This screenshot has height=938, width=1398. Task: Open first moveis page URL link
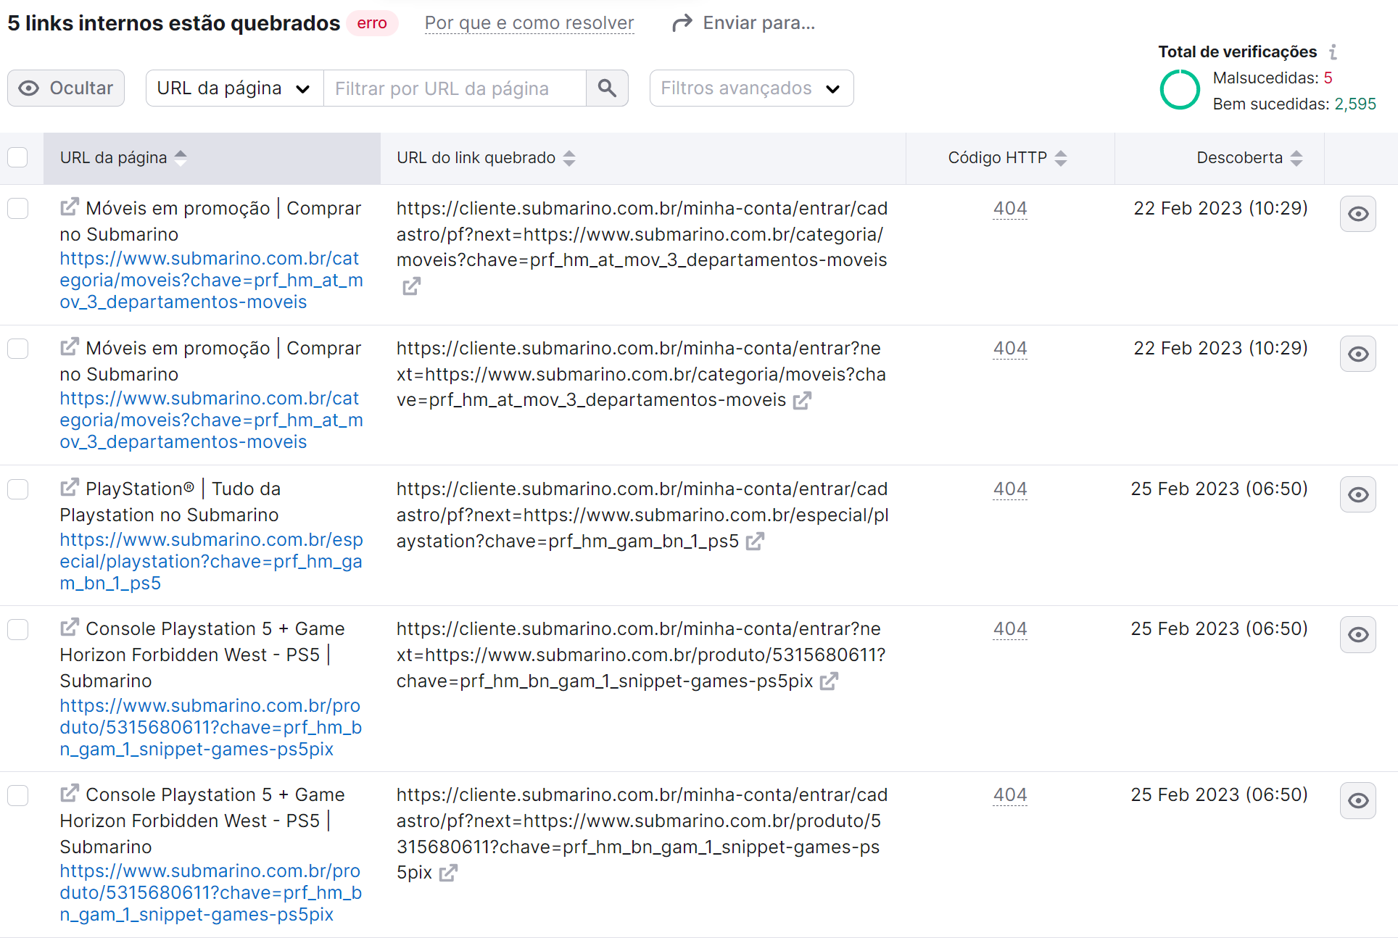click(x=211, y=280)
